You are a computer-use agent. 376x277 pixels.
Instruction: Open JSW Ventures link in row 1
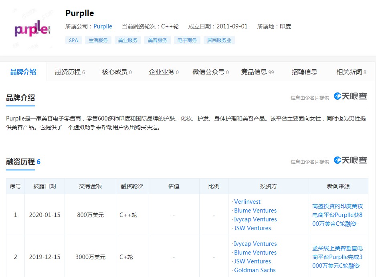tap(252, 228)
